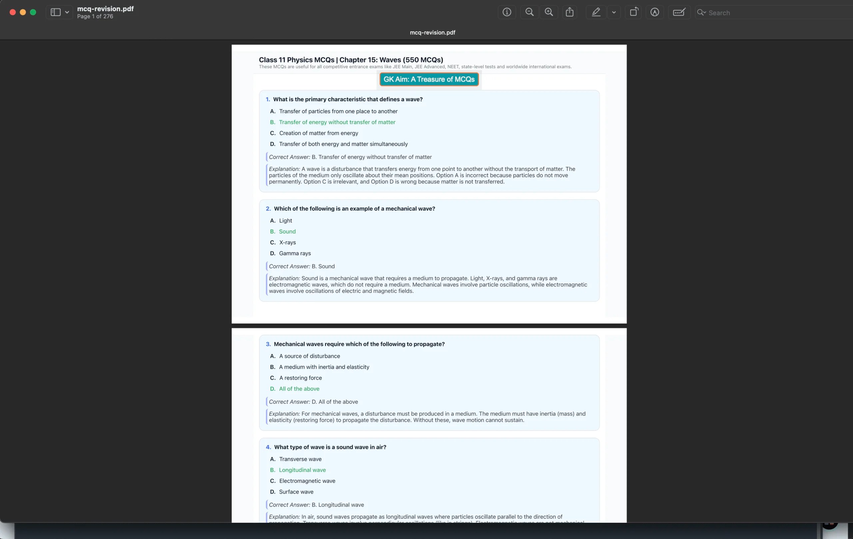Click the Zoom In magnifier
This screenshot has height=539, width=853.
[549, 12]
